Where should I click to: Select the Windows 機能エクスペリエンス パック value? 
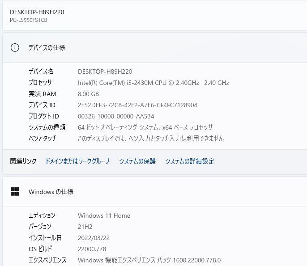(x=149, y=260)
